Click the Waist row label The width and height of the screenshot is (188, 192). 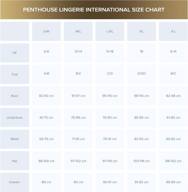[15, 139]
